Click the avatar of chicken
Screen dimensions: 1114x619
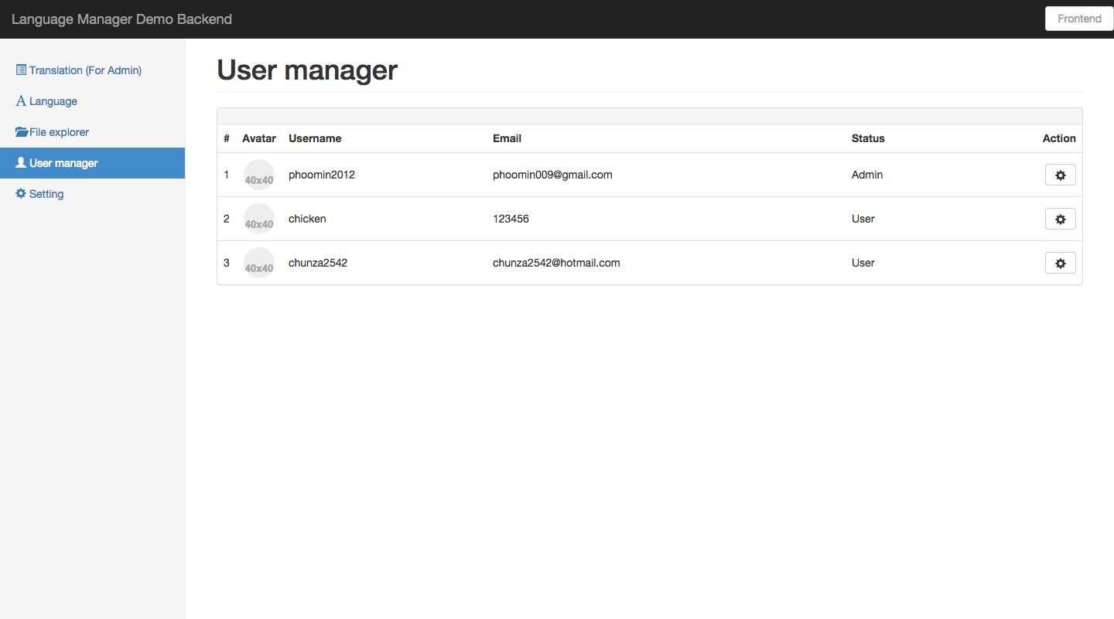click(259, 219)
